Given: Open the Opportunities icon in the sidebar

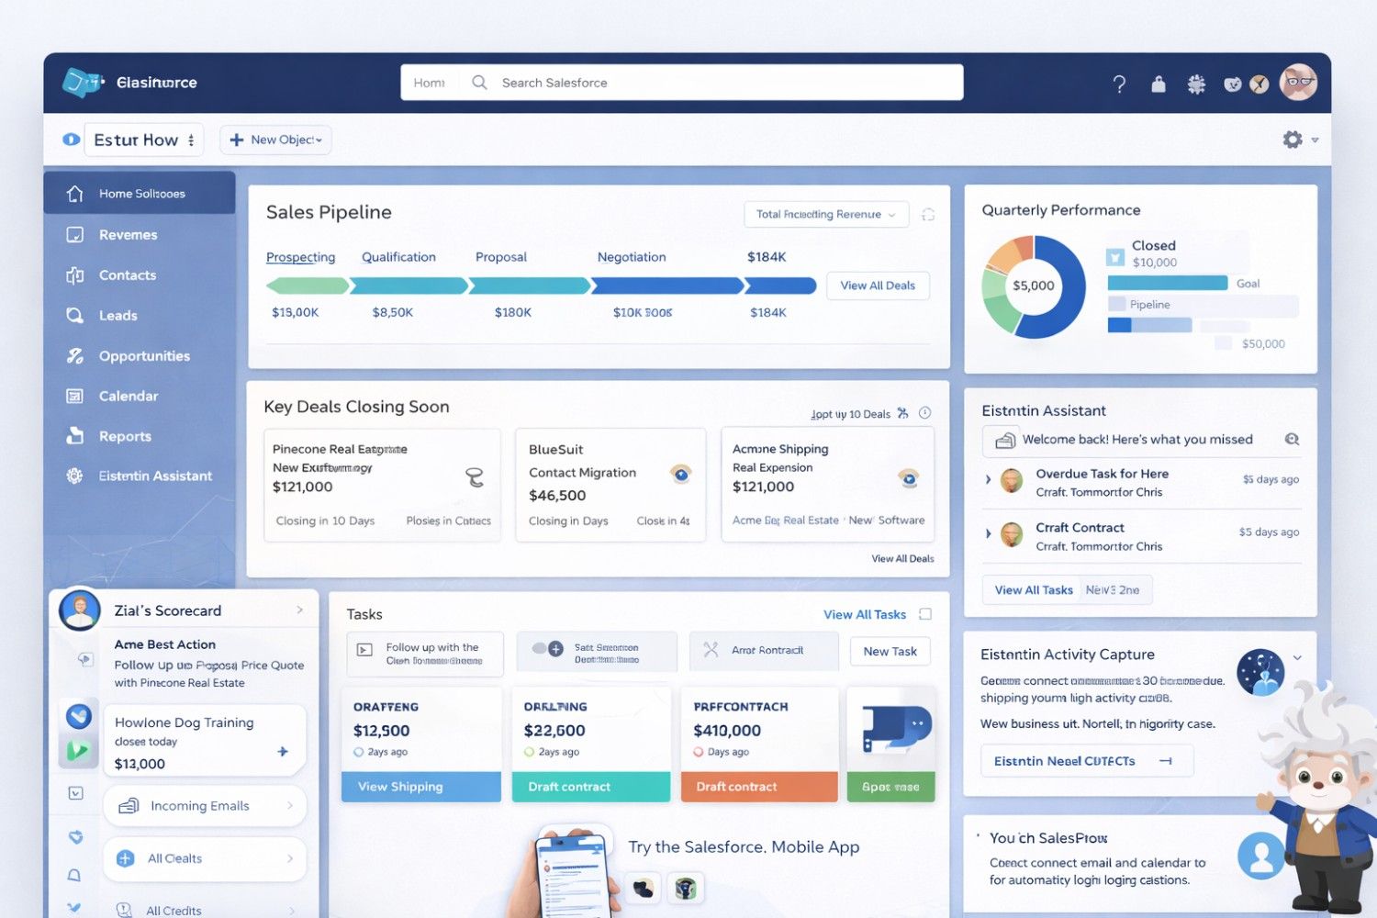Looking at the screenshot, I should coord(75,355).
